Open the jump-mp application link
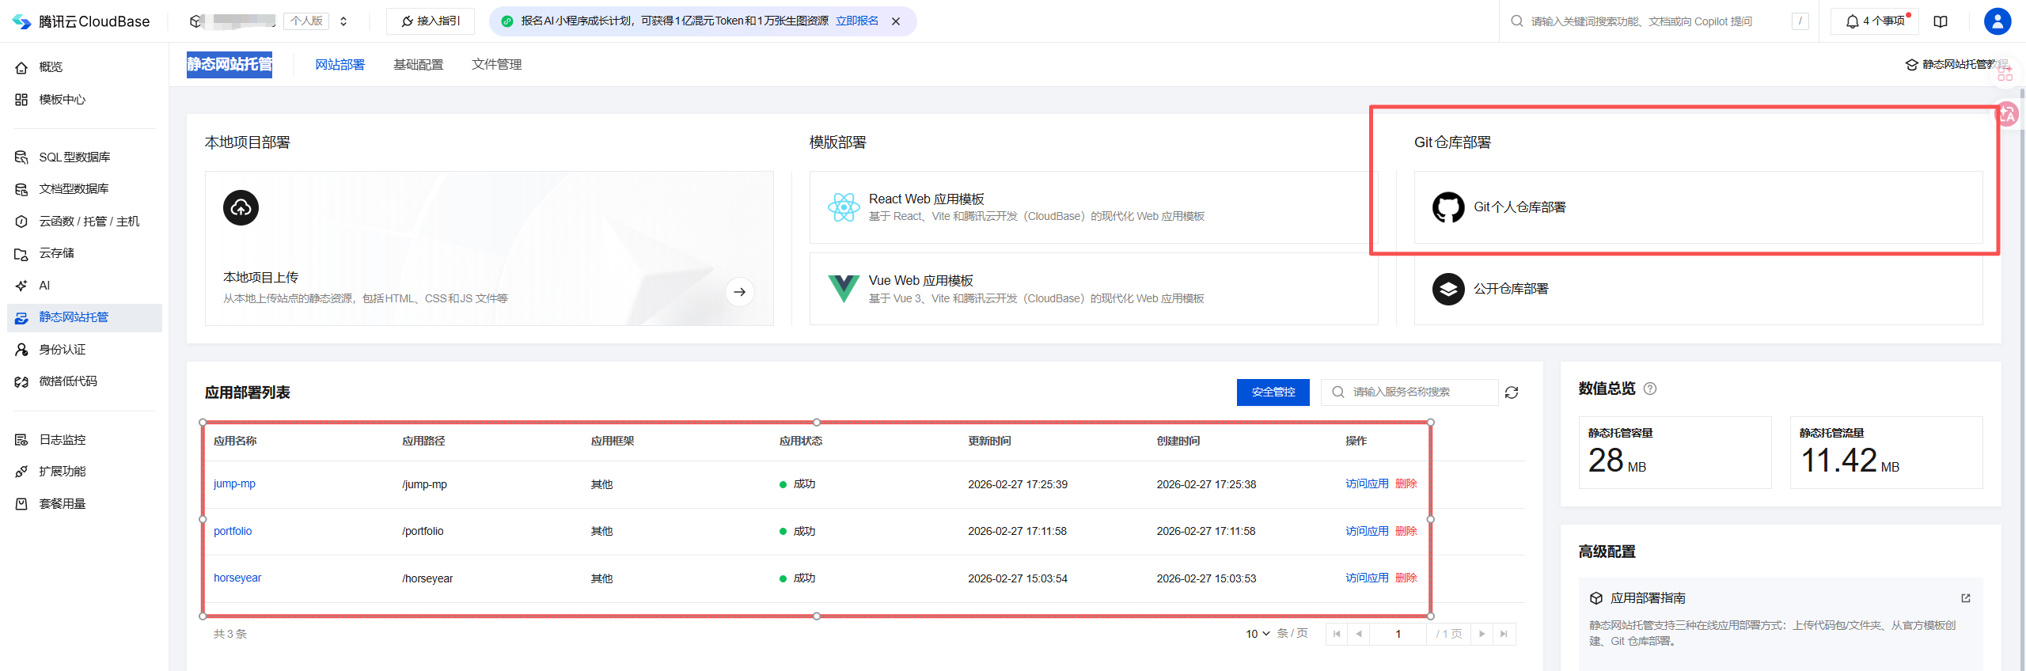The width and height of the screenshot is (2026, 671). tap(234, 484)
